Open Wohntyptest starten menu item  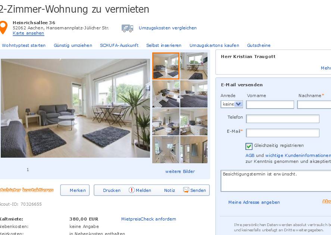[x=24, y=45]
